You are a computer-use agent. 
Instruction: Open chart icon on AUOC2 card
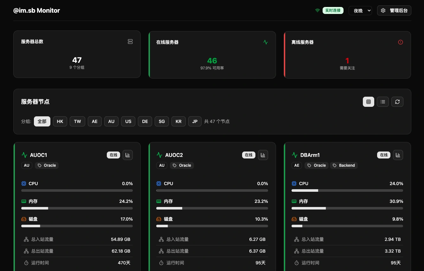tap(263, 155)
